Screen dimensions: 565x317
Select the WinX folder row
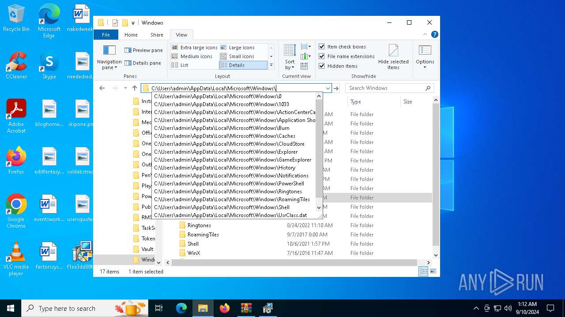[x=298, y=253]
